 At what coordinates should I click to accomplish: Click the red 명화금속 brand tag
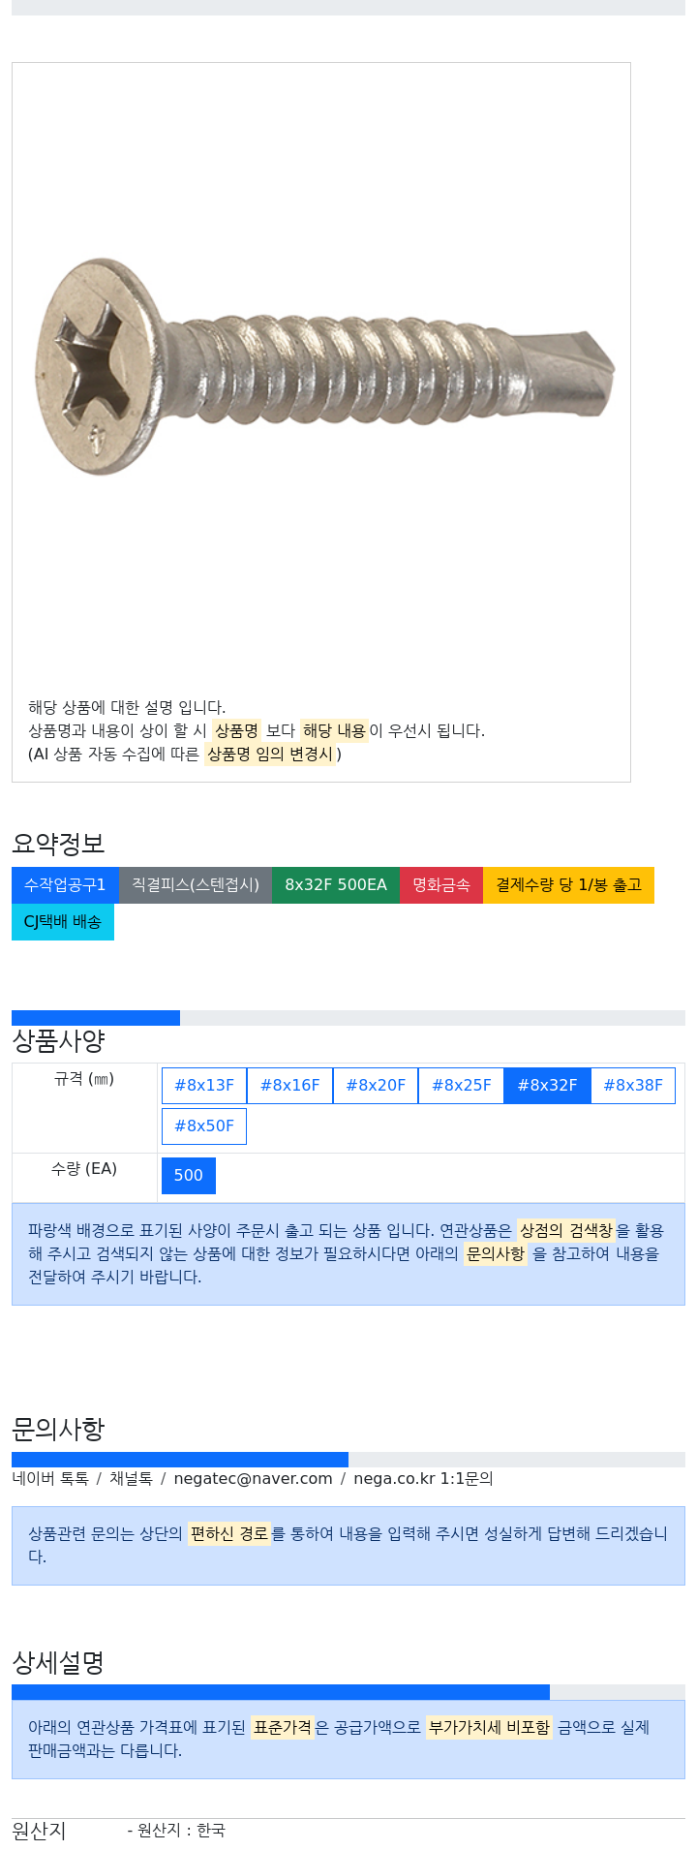pos(441,885)
